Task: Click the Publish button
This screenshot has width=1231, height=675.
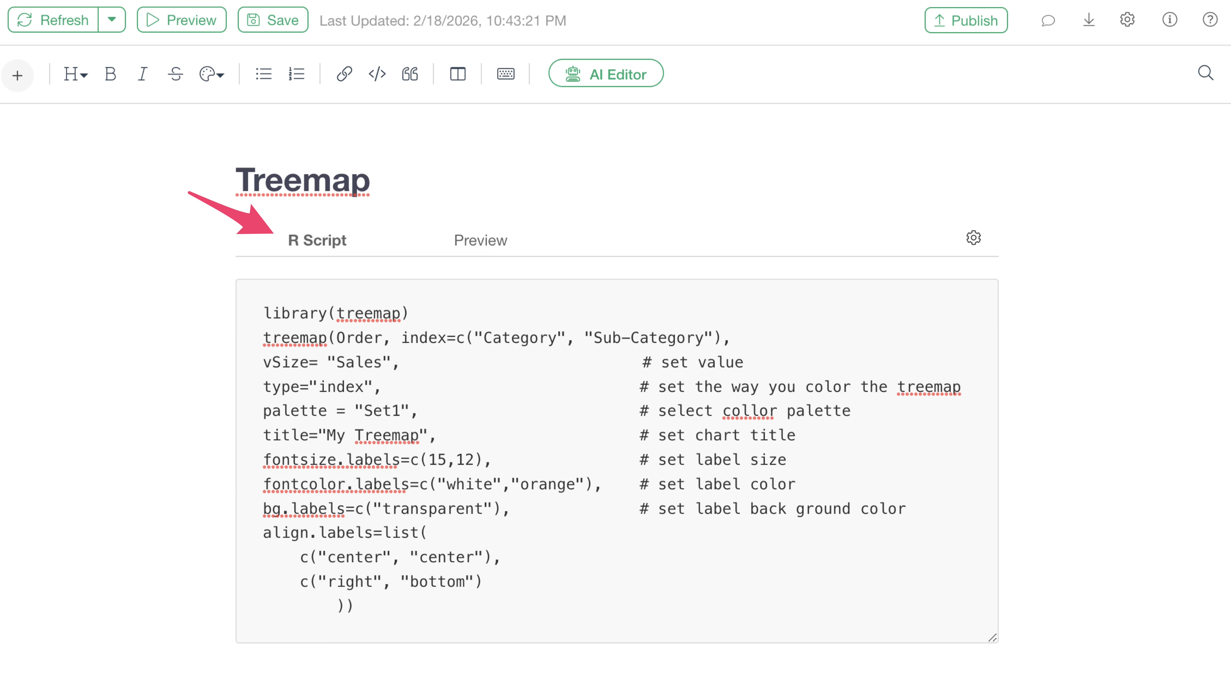Action: (966, 20)
